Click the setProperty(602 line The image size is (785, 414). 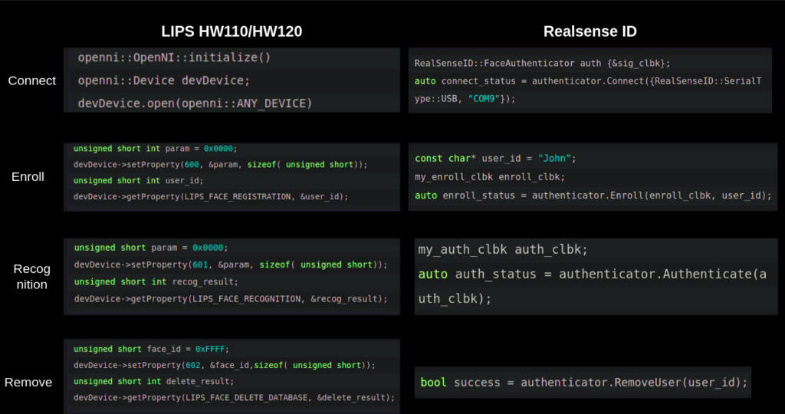225,366
